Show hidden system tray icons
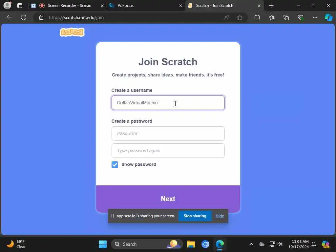The image size is (336, 252). coord(251,244)
